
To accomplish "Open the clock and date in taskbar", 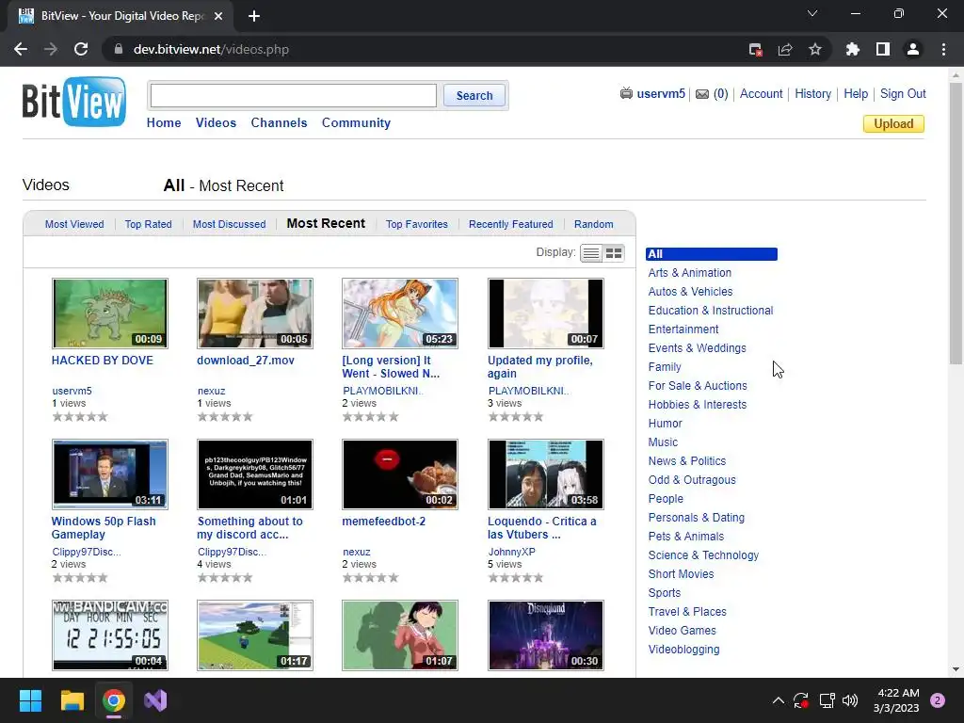I will click(x=896, y=700).
